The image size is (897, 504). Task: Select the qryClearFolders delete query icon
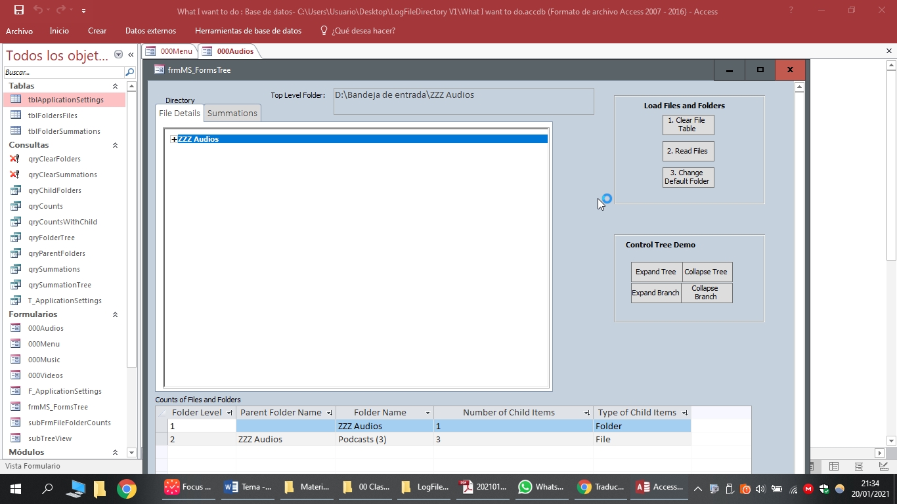pyautogui.click(x=16, y=159)
